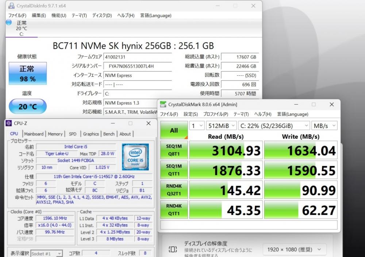Switch to the Bench tab in CPU-Z

(109, 134)
